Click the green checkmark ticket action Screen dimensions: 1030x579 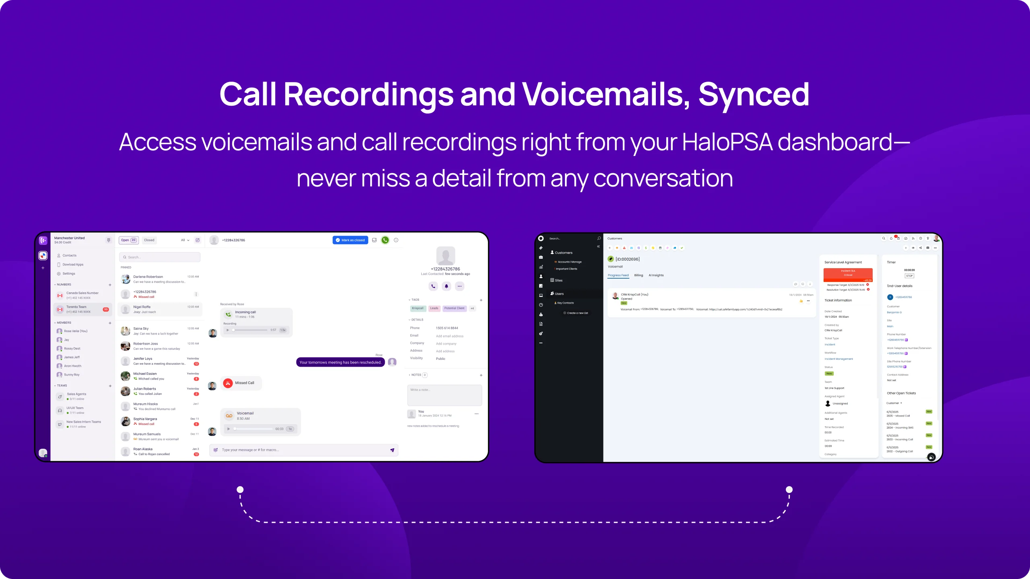tap(682, 248)
